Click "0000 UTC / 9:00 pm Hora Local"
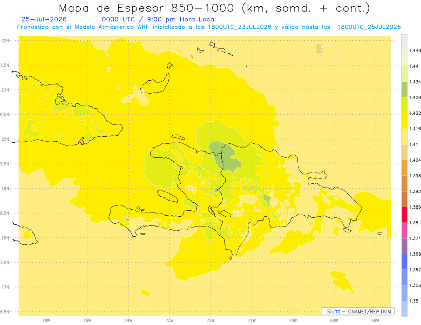Screen dimensions: 421x325 [159, 20]
